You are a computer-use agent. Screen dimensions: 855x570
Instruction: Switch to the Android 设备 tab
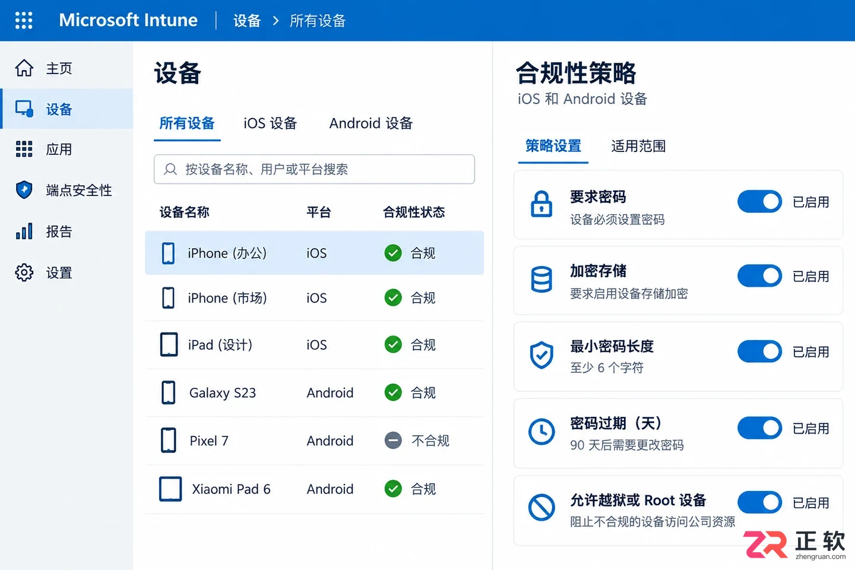[371, 123]
